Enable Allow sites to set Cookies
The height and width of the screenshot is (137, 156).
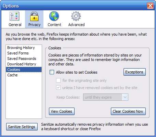click(x=52, y=72)
